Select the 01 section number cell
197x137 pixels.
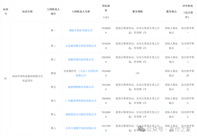6,78
